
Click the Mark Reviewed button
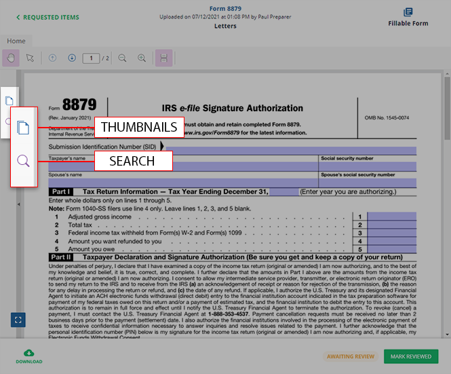(410, 356)
